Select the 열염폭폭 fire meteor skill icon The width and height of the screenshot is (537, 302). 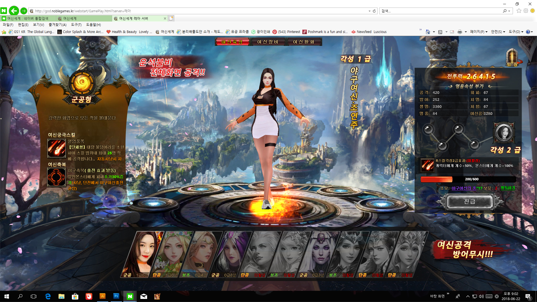pyautogui.click(x=56, y=148)
